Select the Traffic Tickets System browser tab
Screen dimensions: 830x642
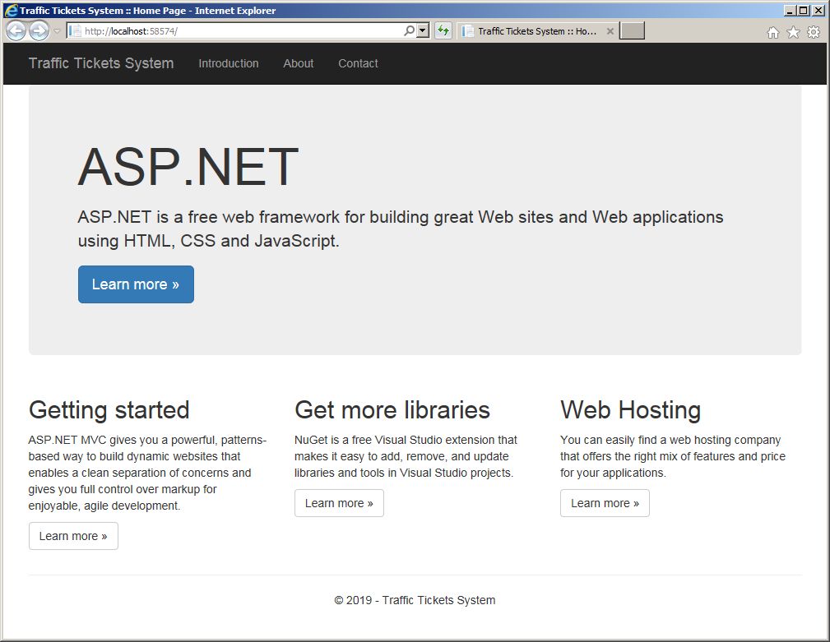pyautogui.click(x=537, y=31)
